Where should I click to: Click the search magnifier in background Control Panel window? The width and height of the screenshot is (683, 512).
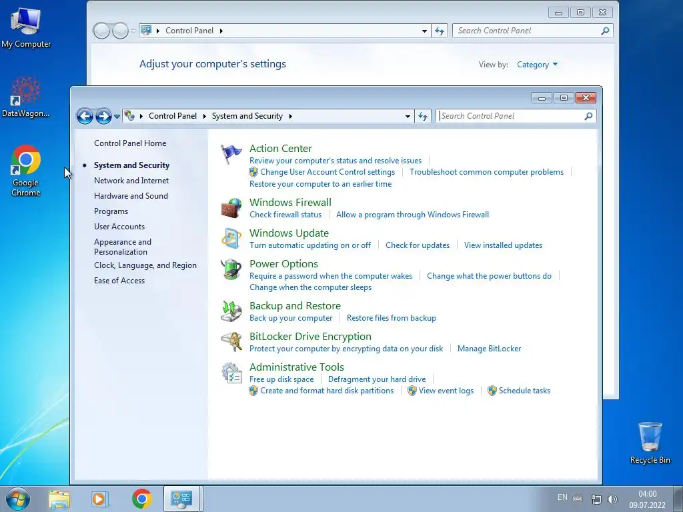(605, 31)
